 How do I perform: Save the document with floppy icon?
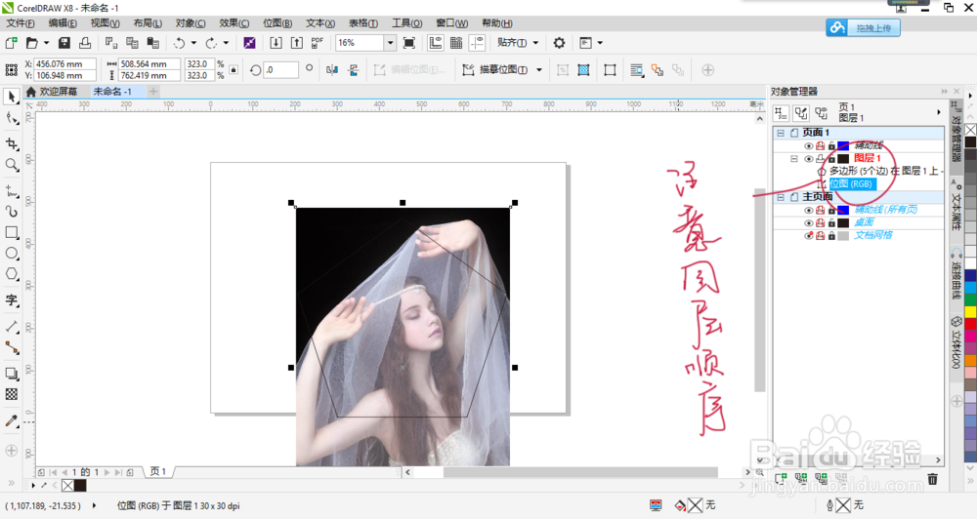click(64, 42)
